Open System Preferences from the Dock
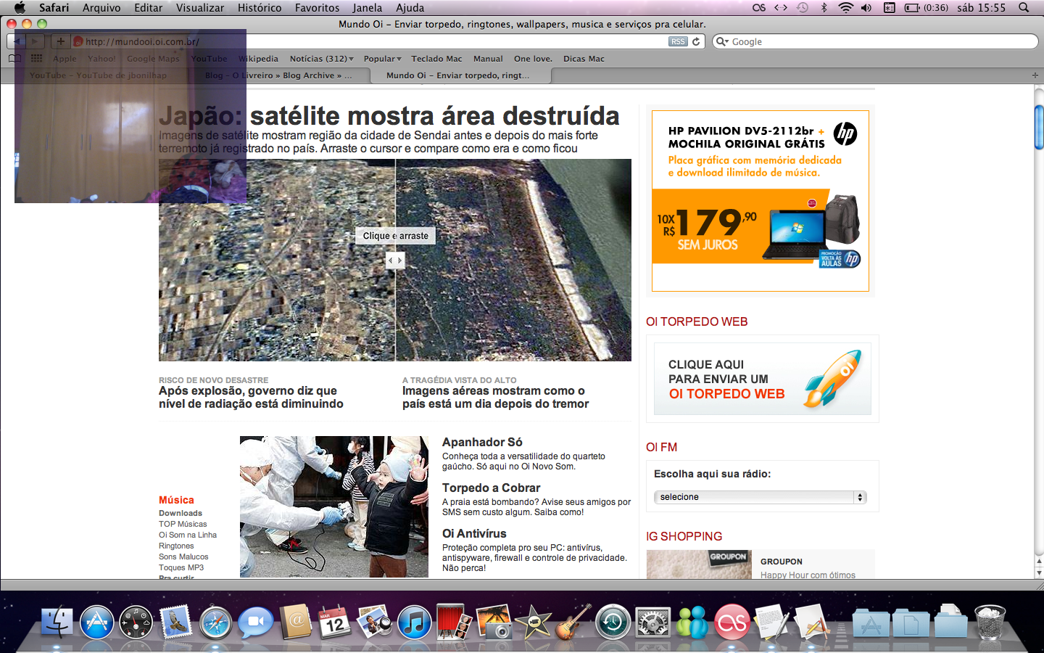1044x653 pixels. click(x=652, y=623)
